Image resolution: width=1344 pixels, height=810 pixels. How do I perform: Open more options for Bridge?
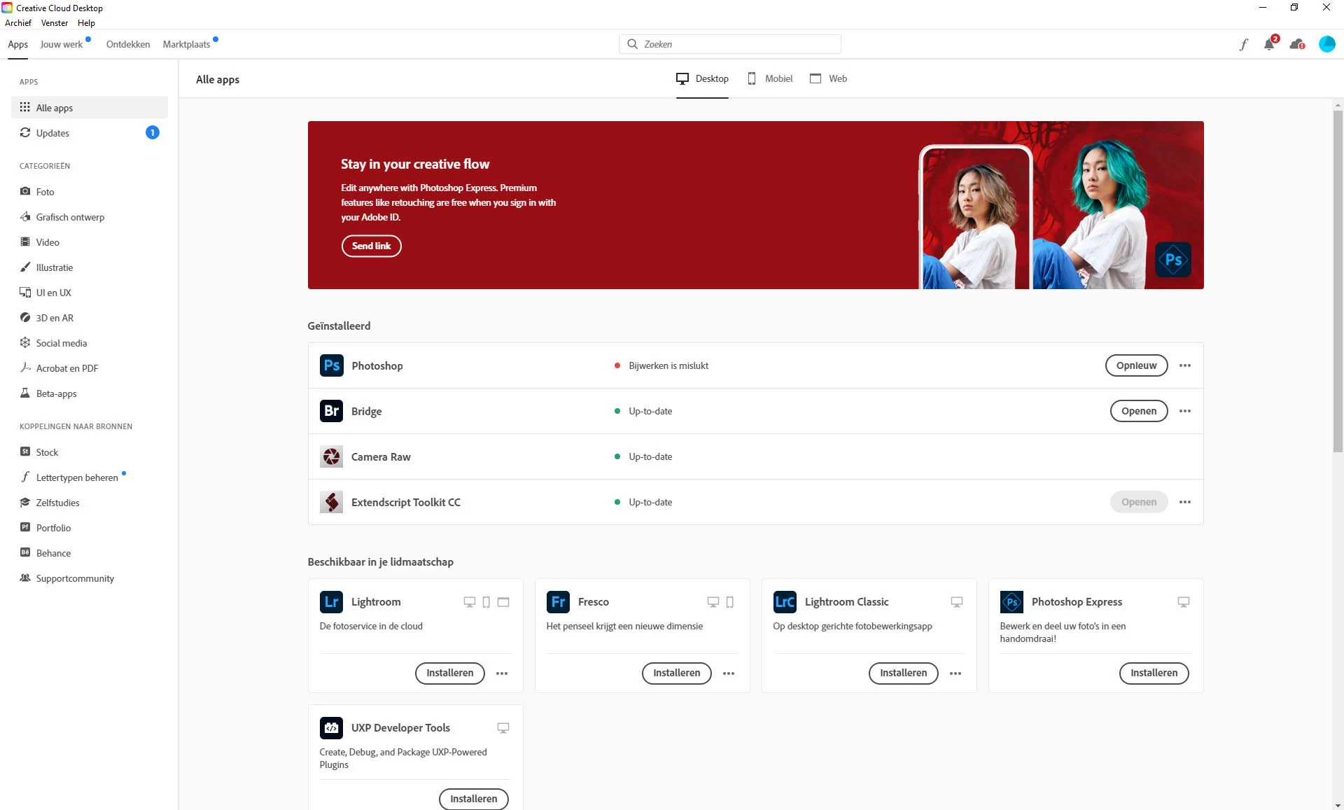tap(1184, 411)
